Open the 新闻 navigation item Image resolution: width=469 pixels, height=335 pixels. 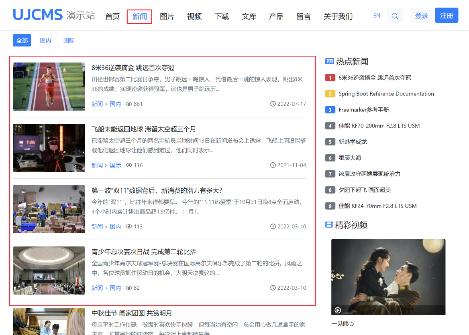pyautogui.click(x=139, y=16)
